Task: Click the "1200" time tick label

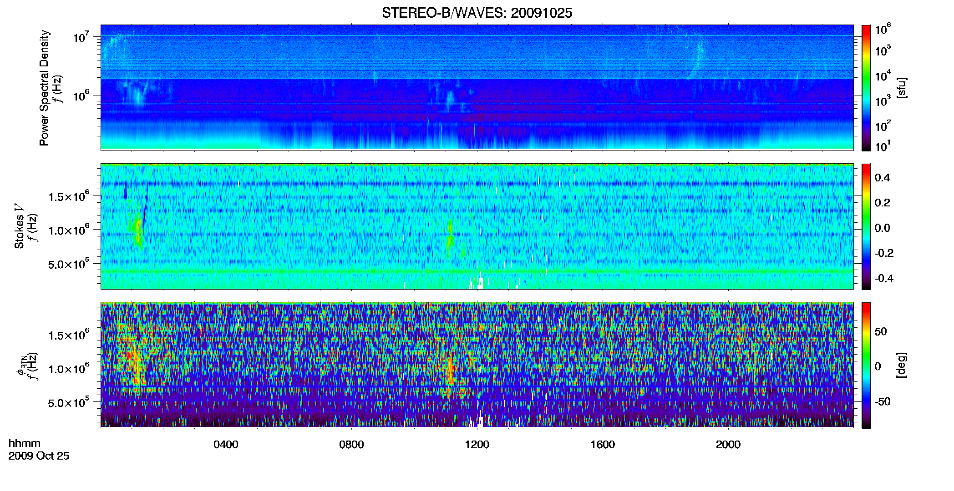Action: pyautogui.click(x=477, y=445)
